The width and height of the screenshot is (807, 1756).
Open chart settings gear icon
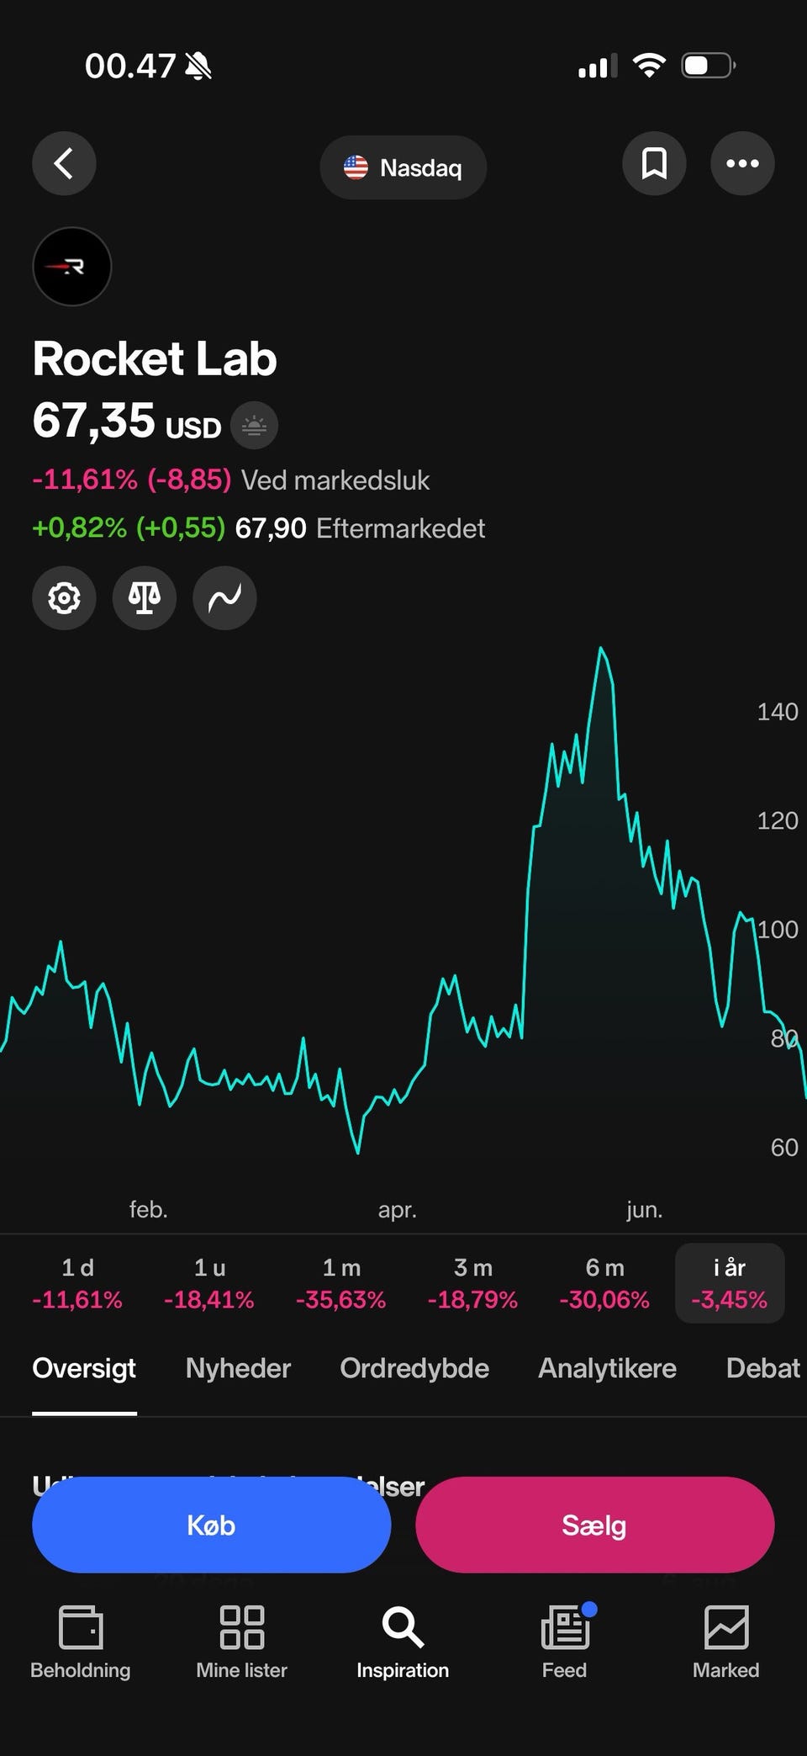pos(64,597)
